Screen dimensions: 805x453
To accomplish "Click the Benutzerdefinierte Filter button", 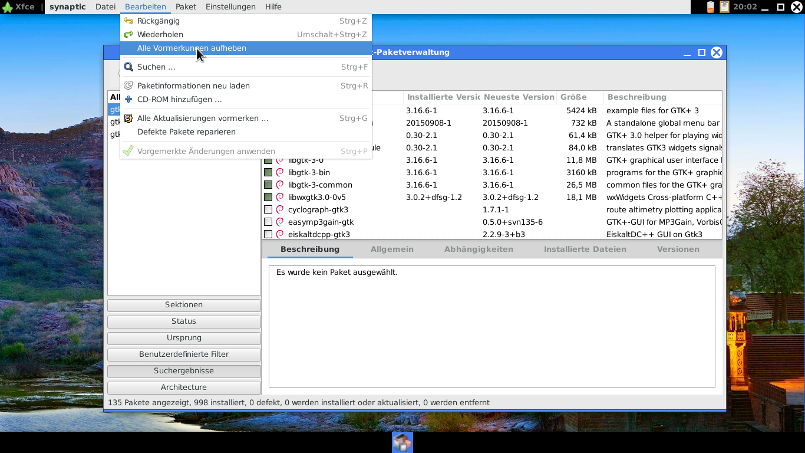I will point(184,354).
